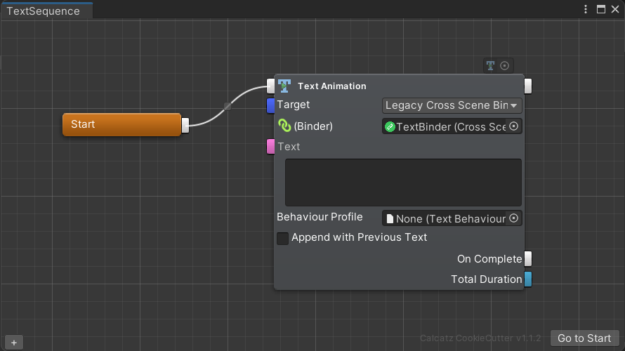Screen dimensions: 625x351
Task: Click the midpoint dot on the connection wire
Action: pos(228,106)
